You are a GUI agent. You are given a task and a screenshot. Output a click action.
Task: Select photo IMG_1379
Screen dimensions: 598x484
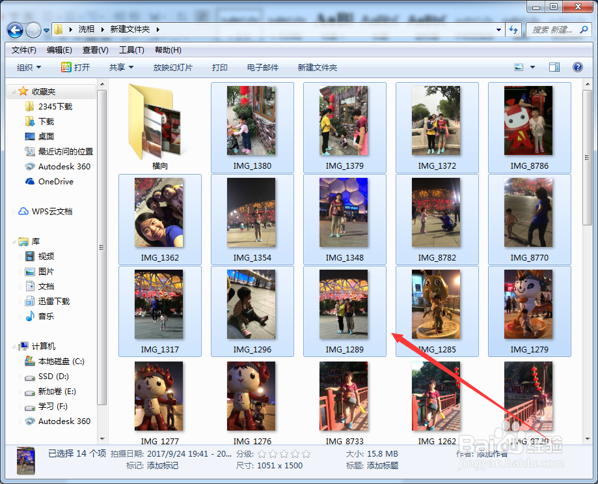(x=344, y=127)
